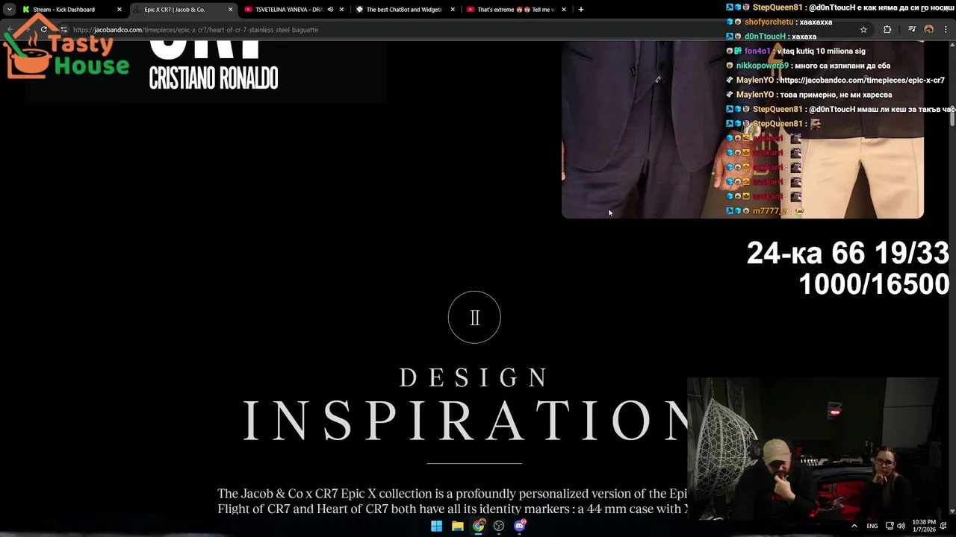The width and height of the screenshot is (956, 537).
Task: Open the volume speaker icon in tray
Action: (901, 526)
